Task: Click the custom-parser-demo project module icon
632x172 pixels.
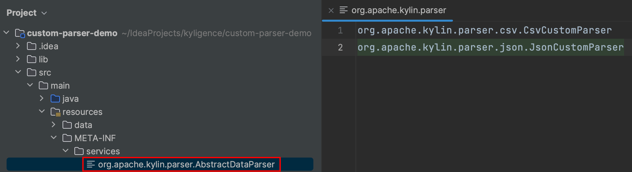Action: pos(20,33)
